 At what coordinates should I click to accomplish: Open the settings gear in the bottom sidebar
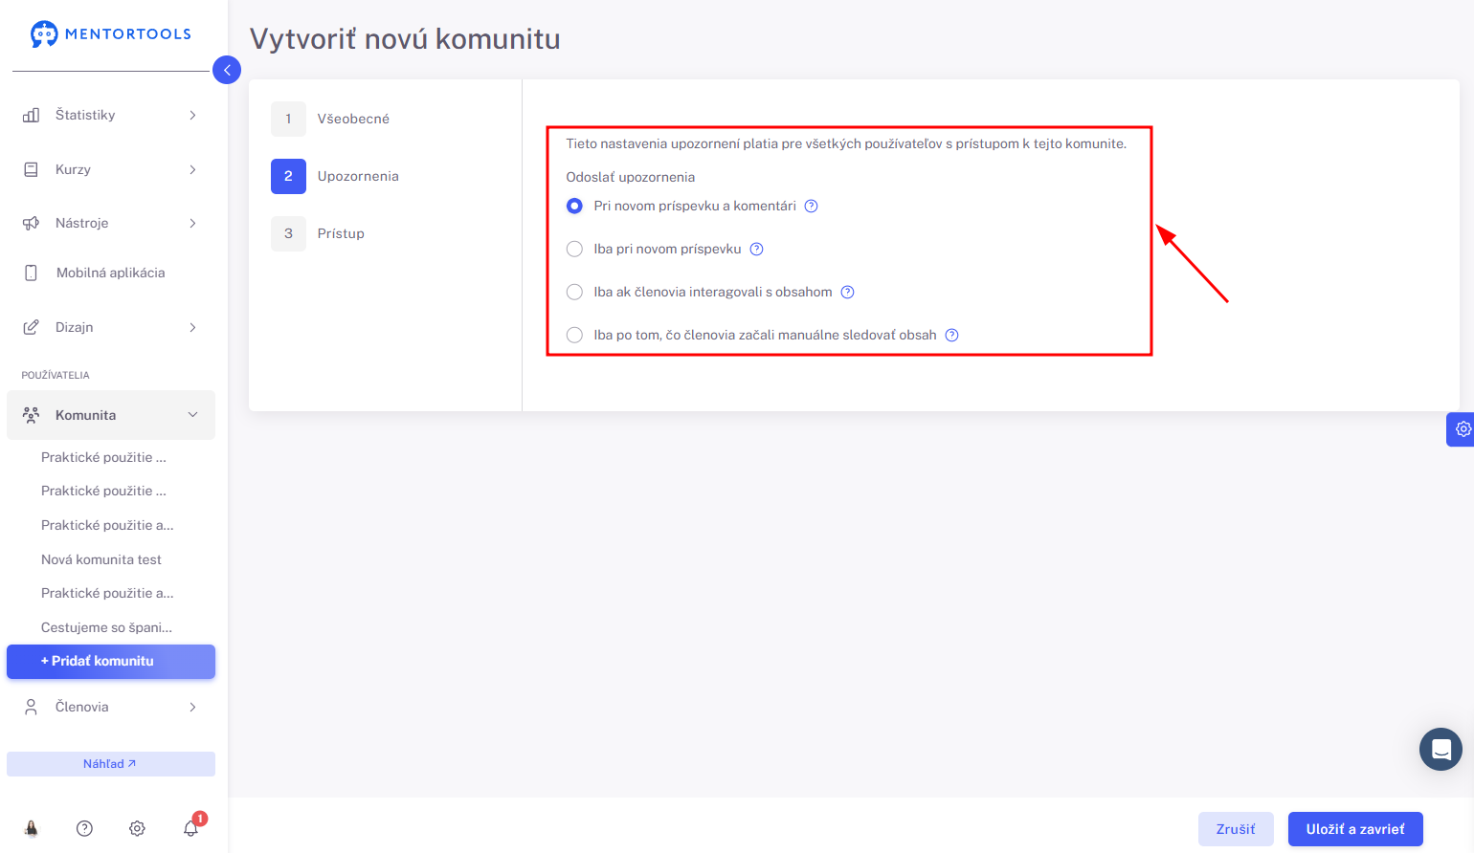click(x=137, y=828)
